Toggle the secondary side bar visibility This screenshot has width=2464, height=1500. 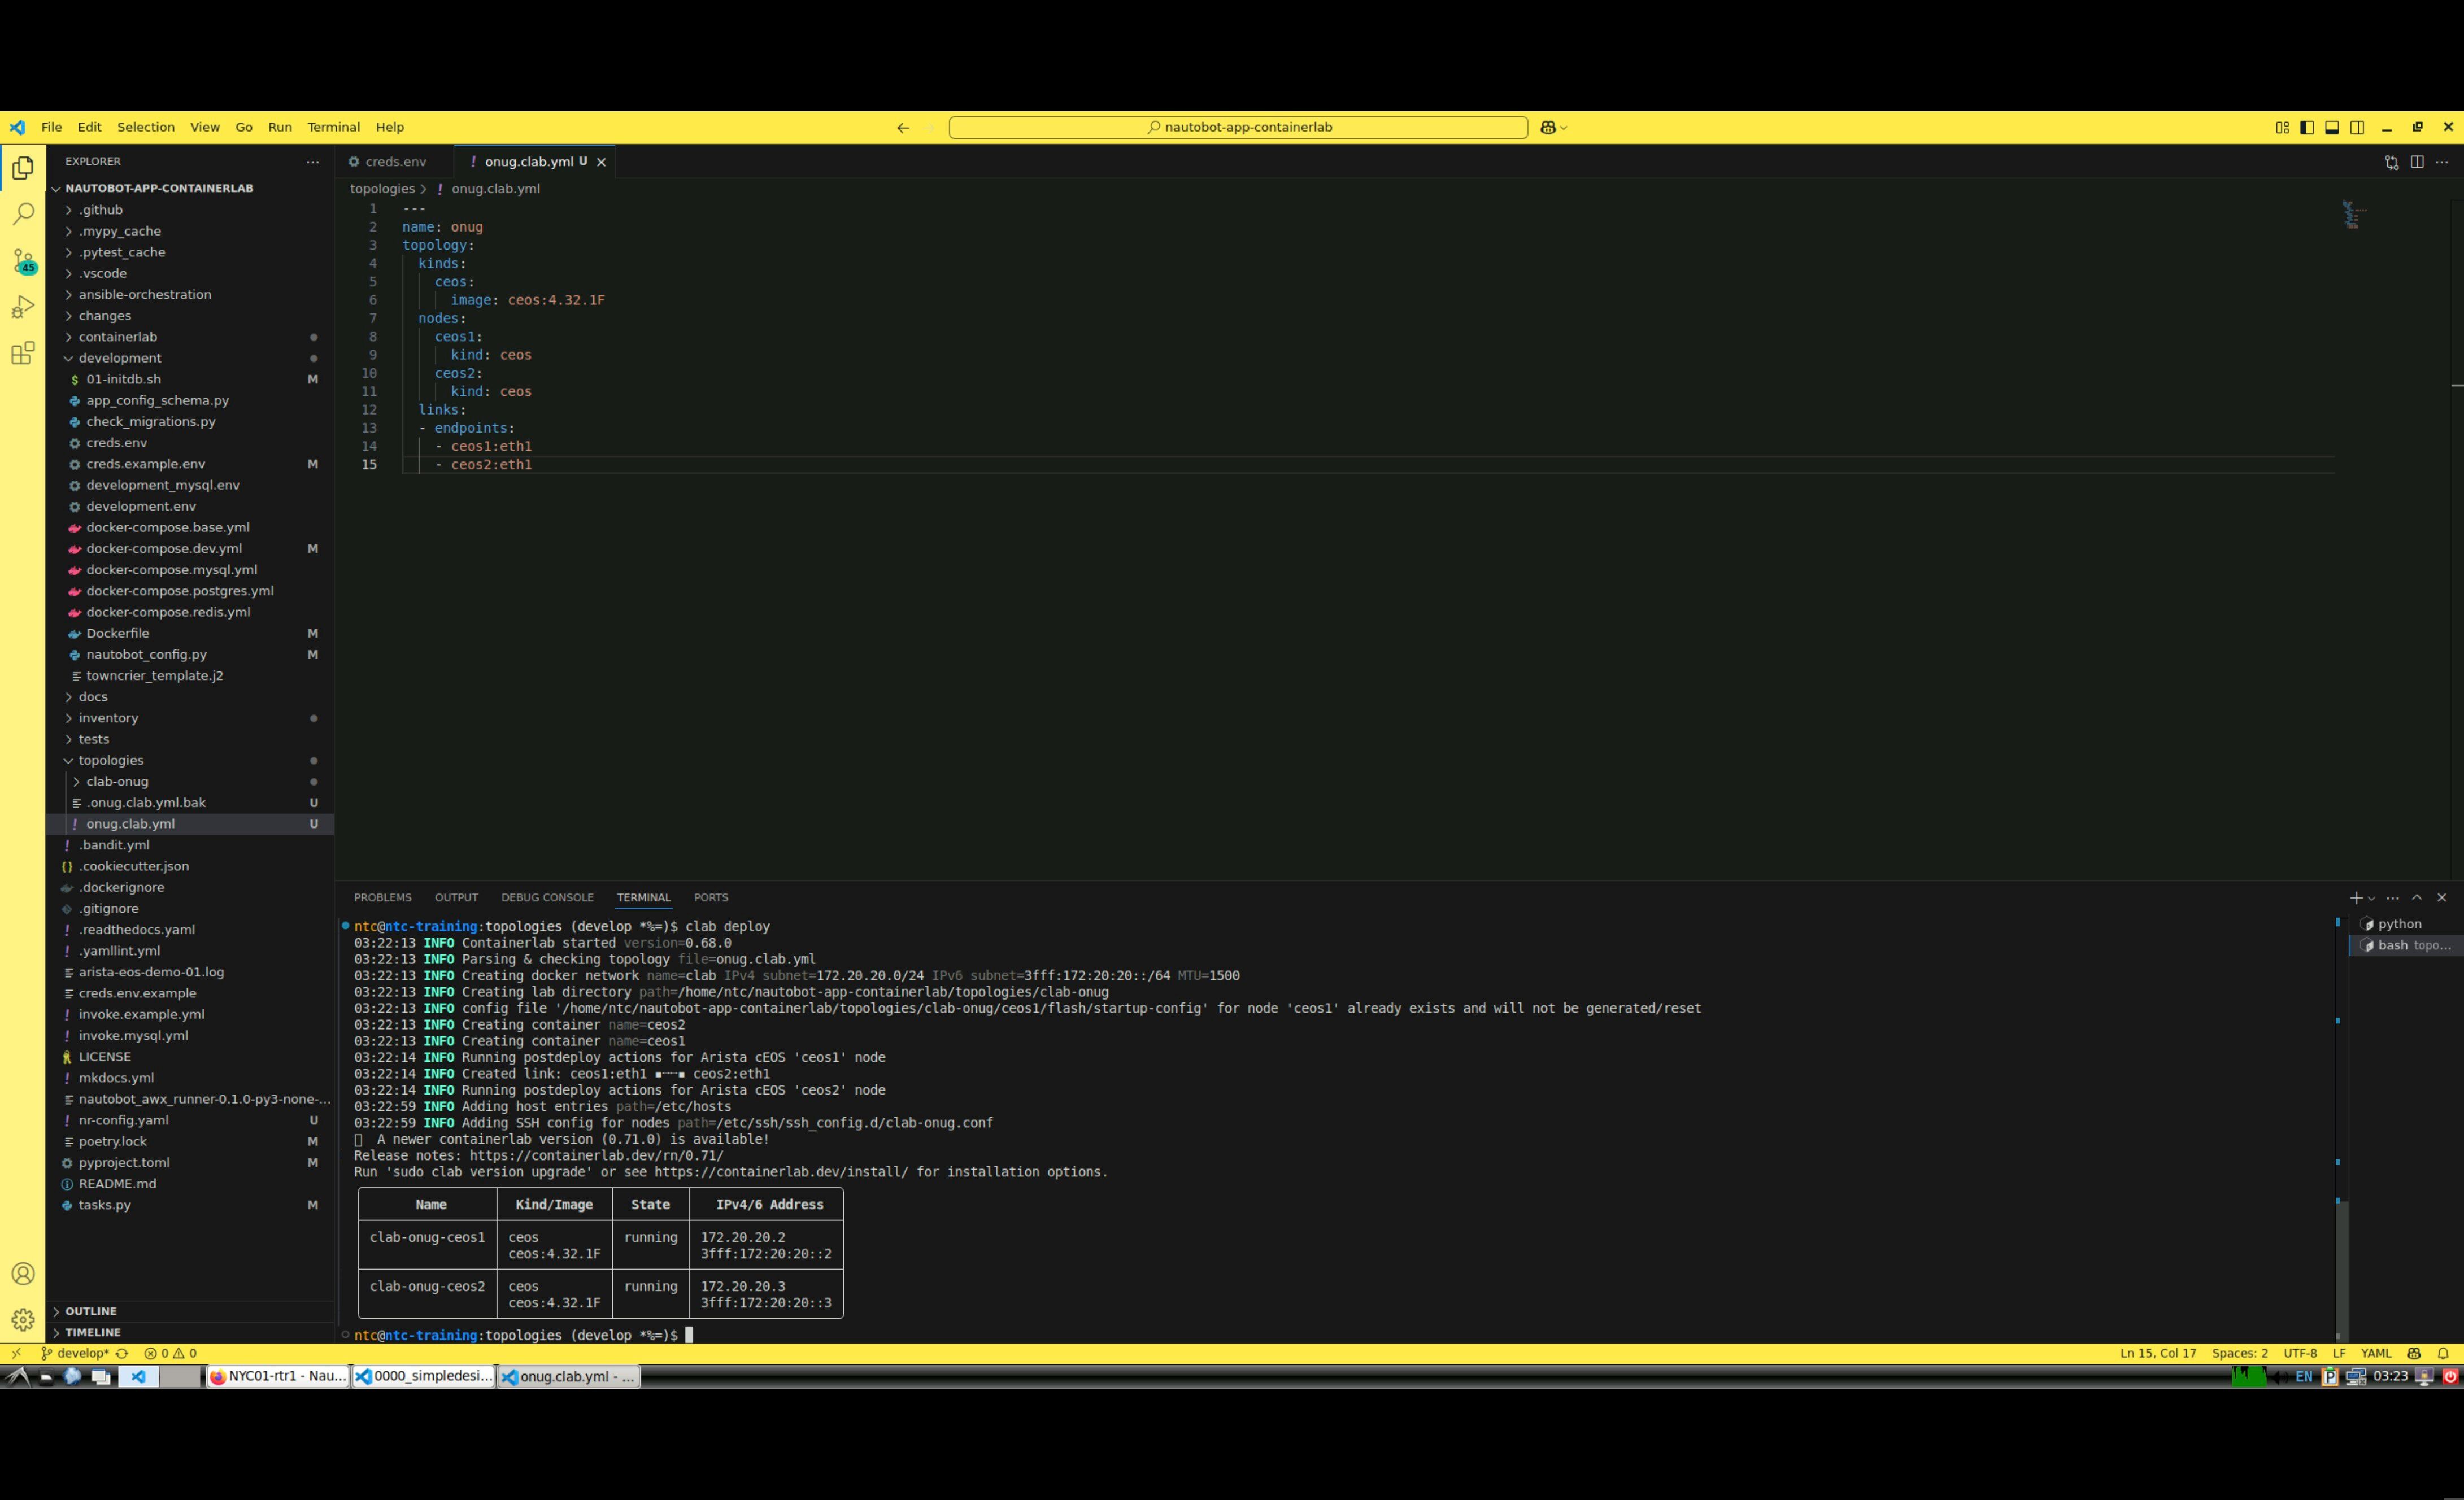point(2357,127)
